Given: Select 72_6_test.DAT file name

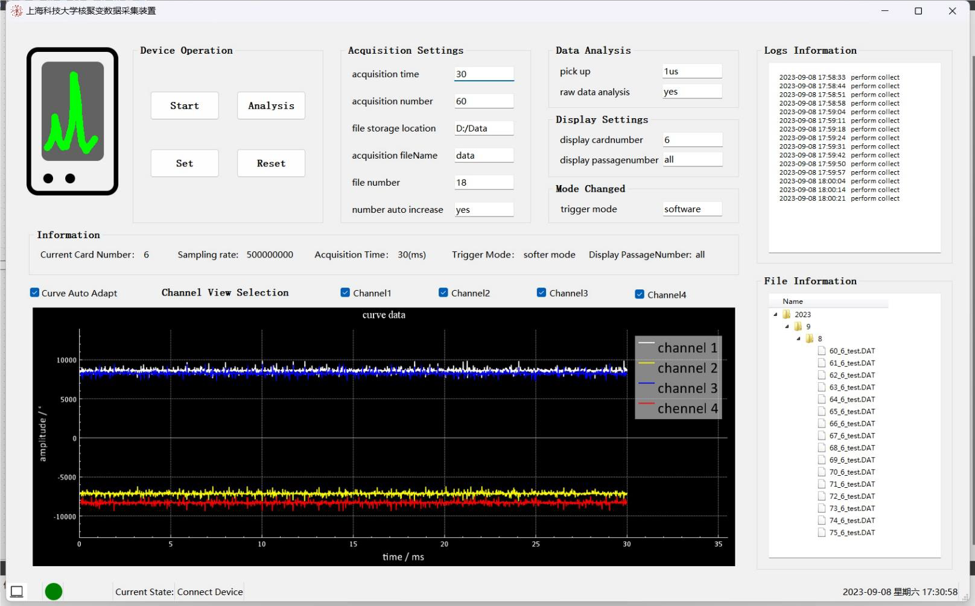Looking at the screenshot, I should [x=852, y=496].
